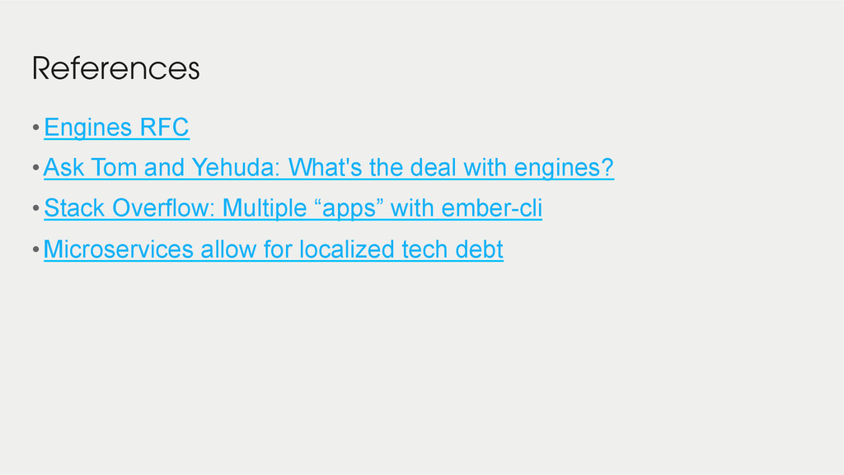Select the bullet before the Stack Overflow link
Screen dimensions: 844x475
(x=36, y=208)
